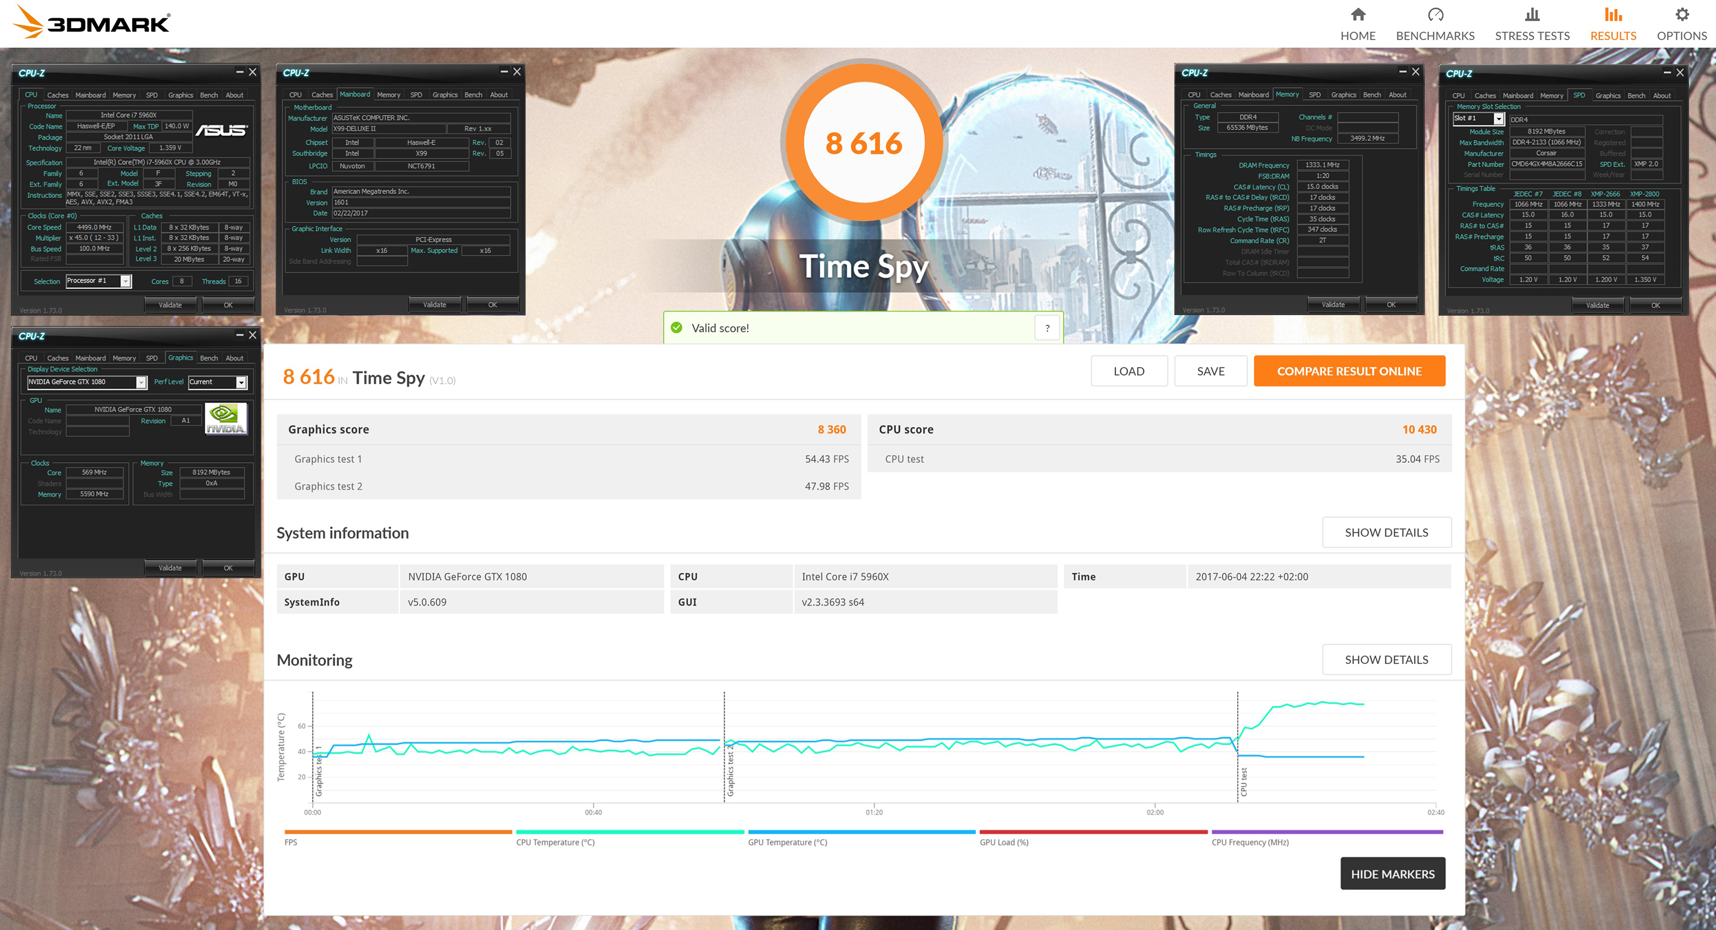Show details of System information
The height and width of the screenshot is (930, 1716).
click(x=1387, y=532)
